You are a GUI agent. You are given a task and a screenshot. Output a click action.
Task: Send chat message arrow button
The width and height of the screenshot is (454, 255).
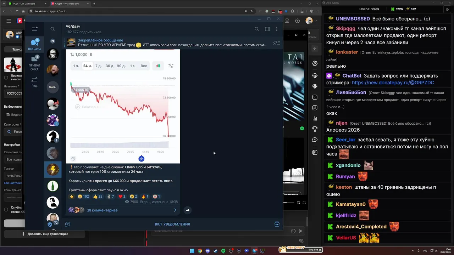point(300,231)
